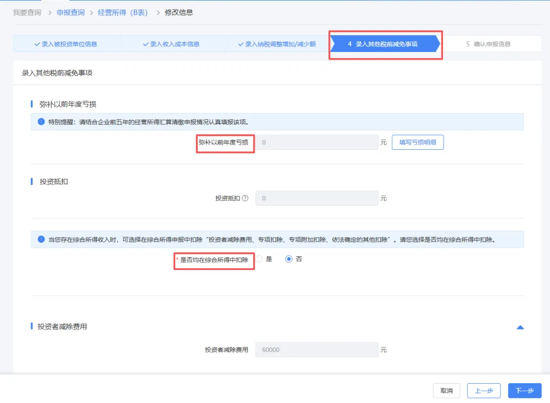This screenshot has width=550, height=403.
Task: Open 经营所得（B表） breadcrumb link
Action: pyautogui.click(x=123, y=12)
